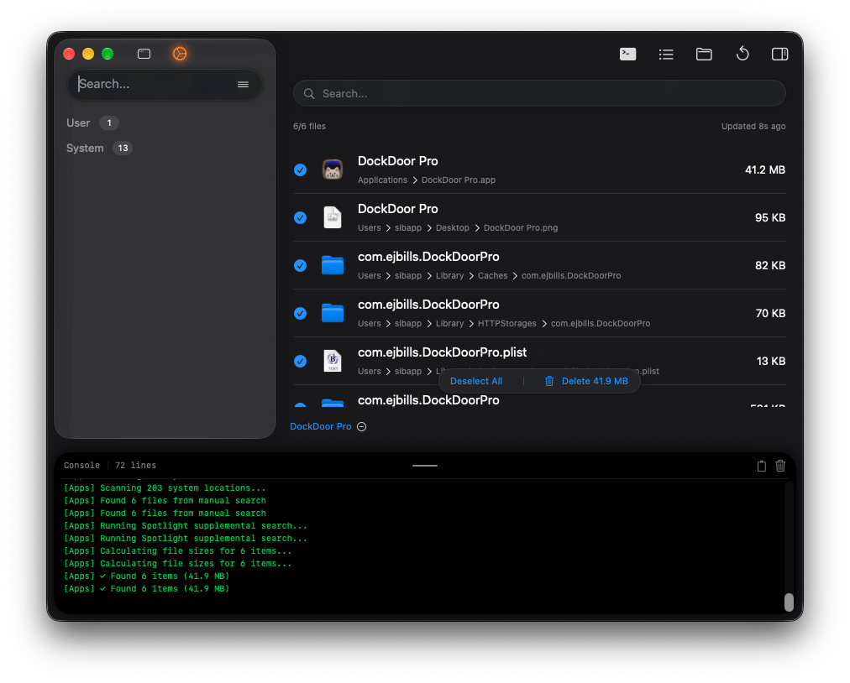Uncheck DockDoor Pro.app checkbox
Viewport: 850px width, 683px height.
coord(300,170)
